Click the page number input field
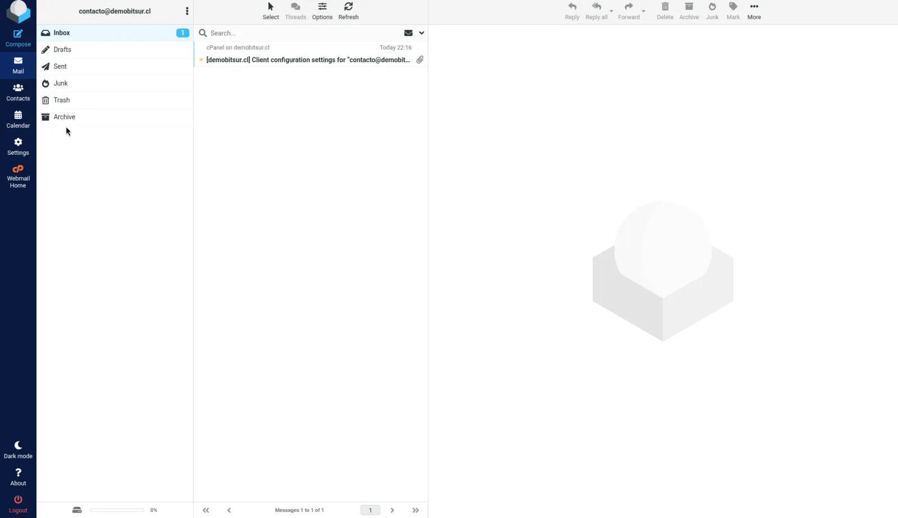This screenshot has width=898, height=518. [x=370, y=510]
